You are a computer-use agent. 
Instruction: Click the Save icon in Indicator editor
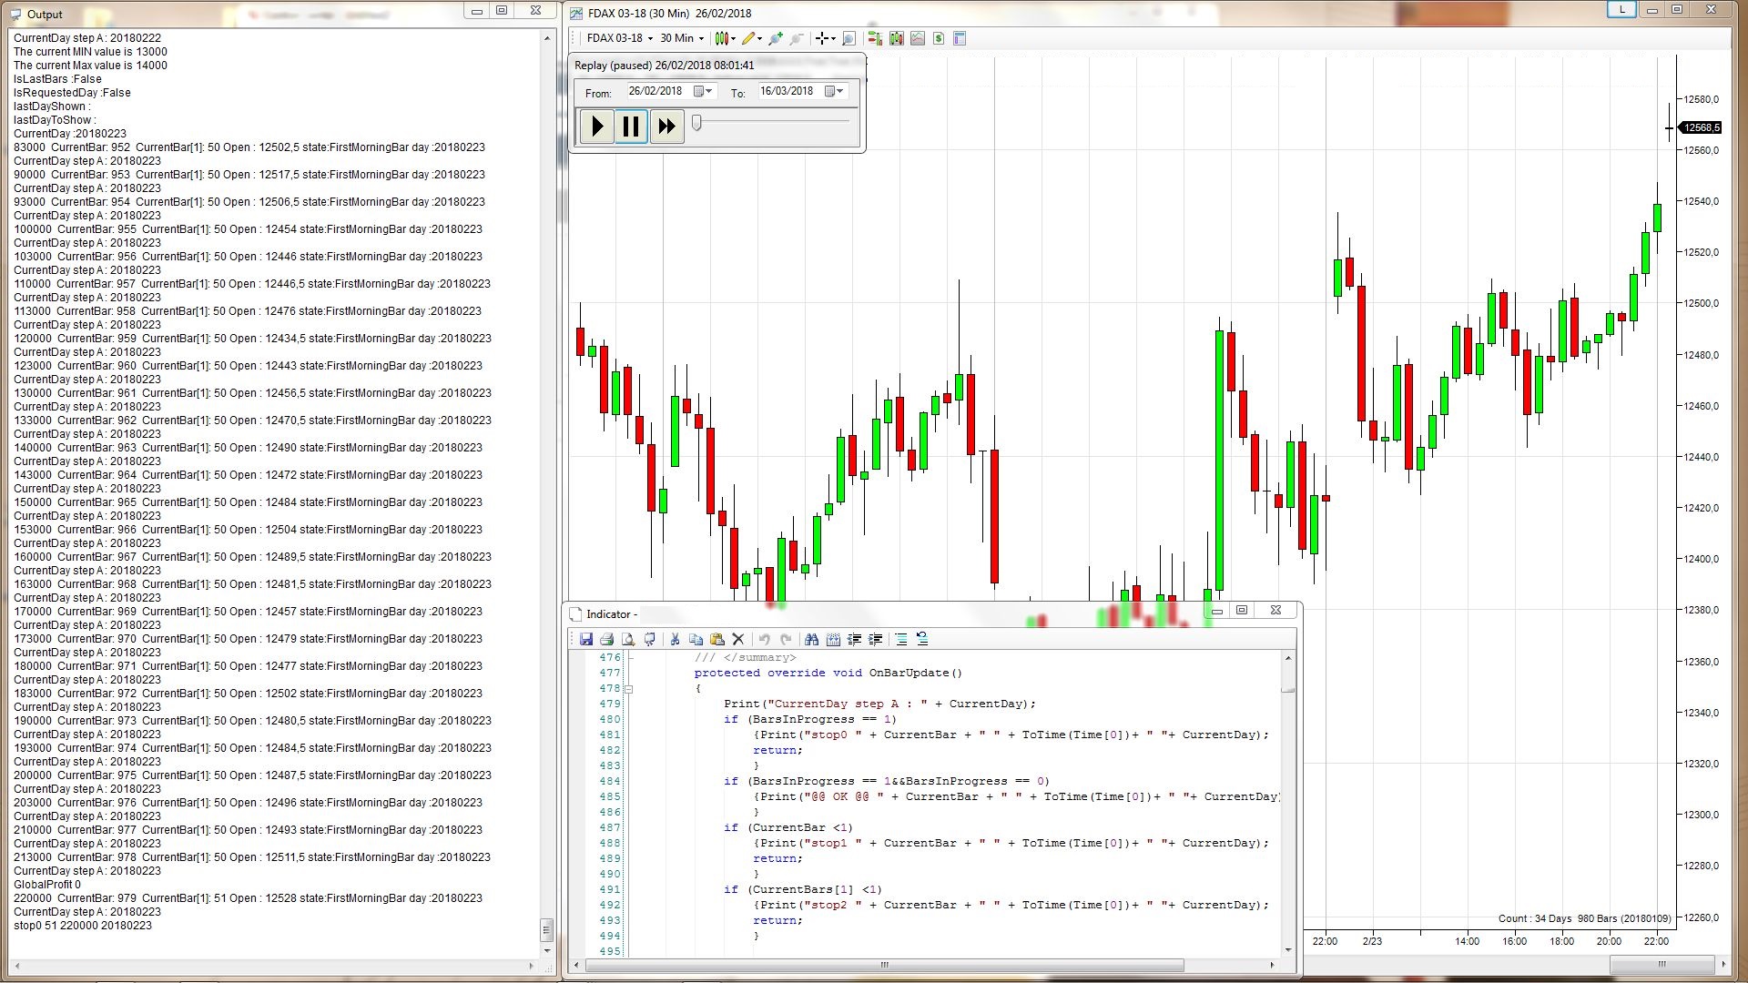(x=586, y=639)
